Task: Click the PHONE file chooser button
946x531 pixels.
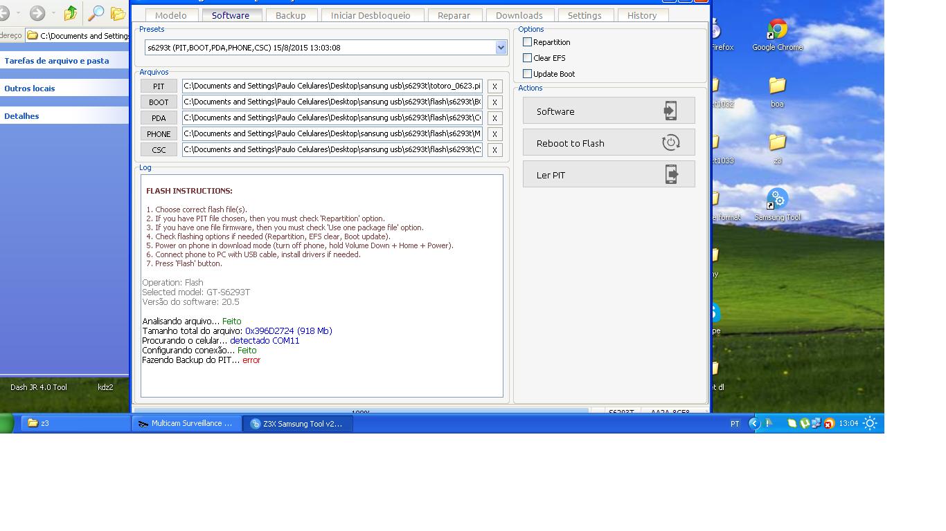Action: click(x=159, y=134)
